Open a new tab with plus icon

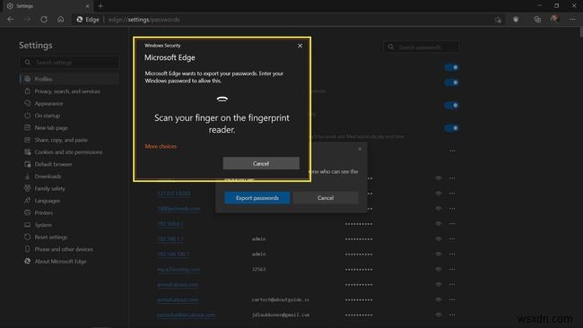pos(100,6)
